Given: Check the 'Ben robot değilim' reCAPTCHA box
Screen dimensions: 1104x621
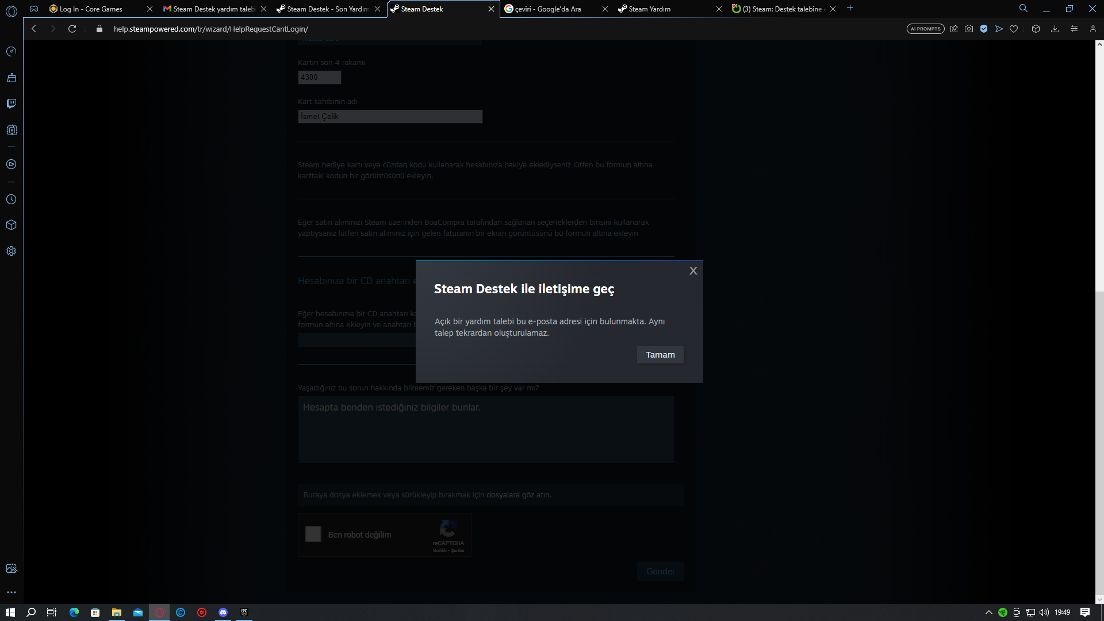Looking at the screenshot, I should [313, 534].
